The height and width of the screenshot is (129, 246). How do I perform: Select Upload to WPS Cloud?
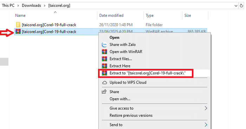tap(128, 82)
